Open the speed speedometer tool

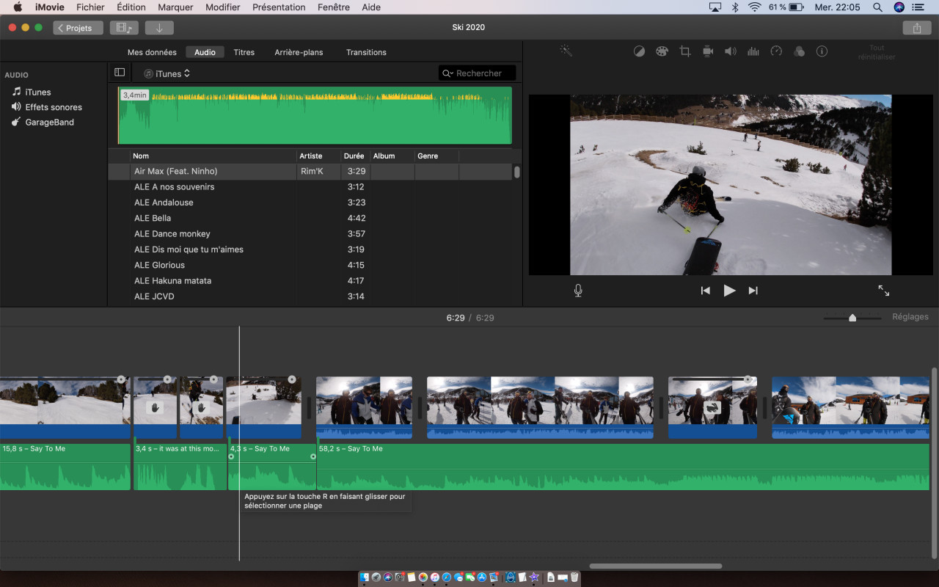click(776, 51)
